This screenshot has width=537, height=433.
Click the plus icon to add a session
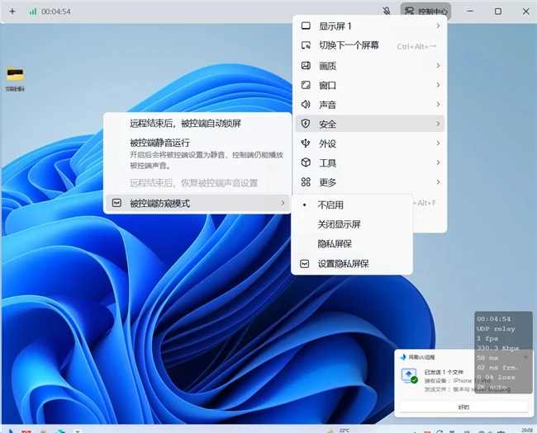(12, 12)
